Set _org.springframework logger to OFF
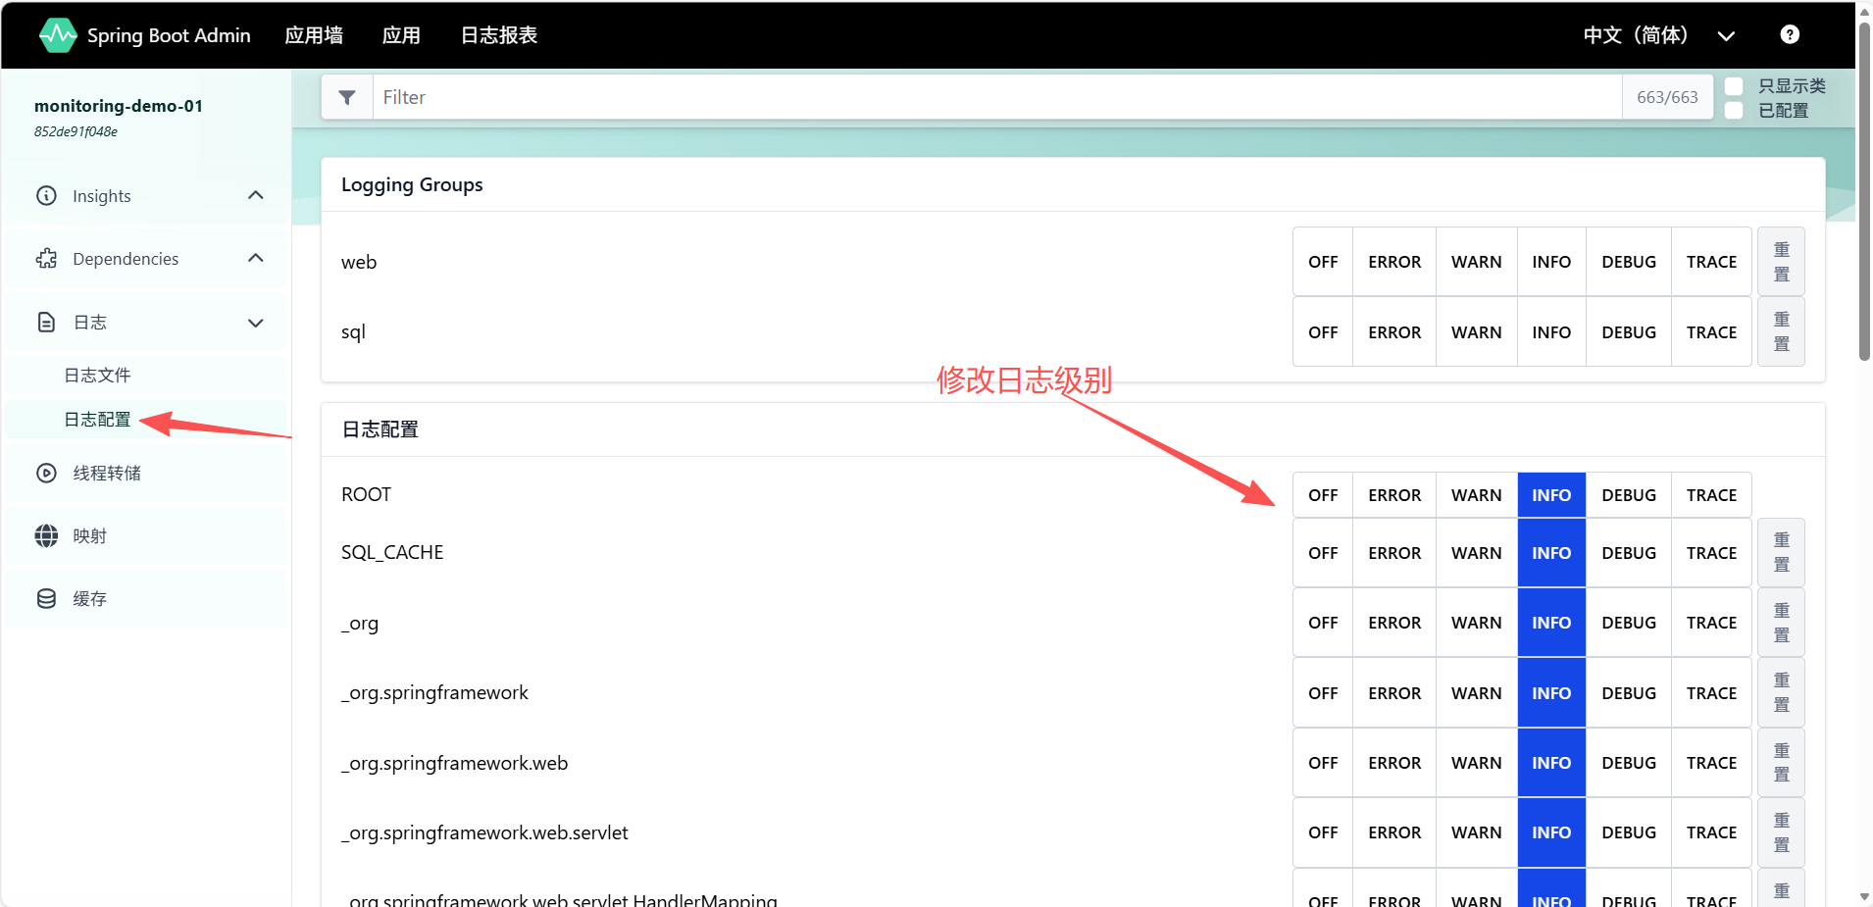 tap(1323, 693)
